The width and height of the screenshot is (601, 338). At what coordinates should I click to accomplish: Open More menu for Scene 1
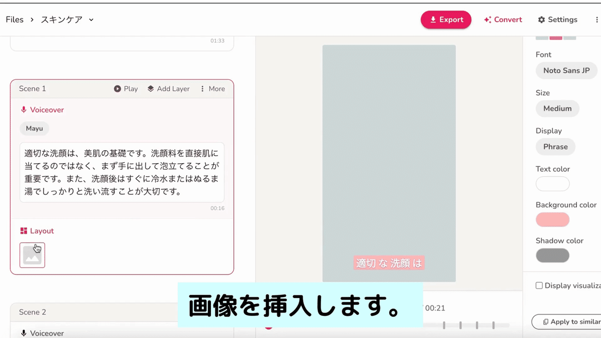tap(212, 89)
